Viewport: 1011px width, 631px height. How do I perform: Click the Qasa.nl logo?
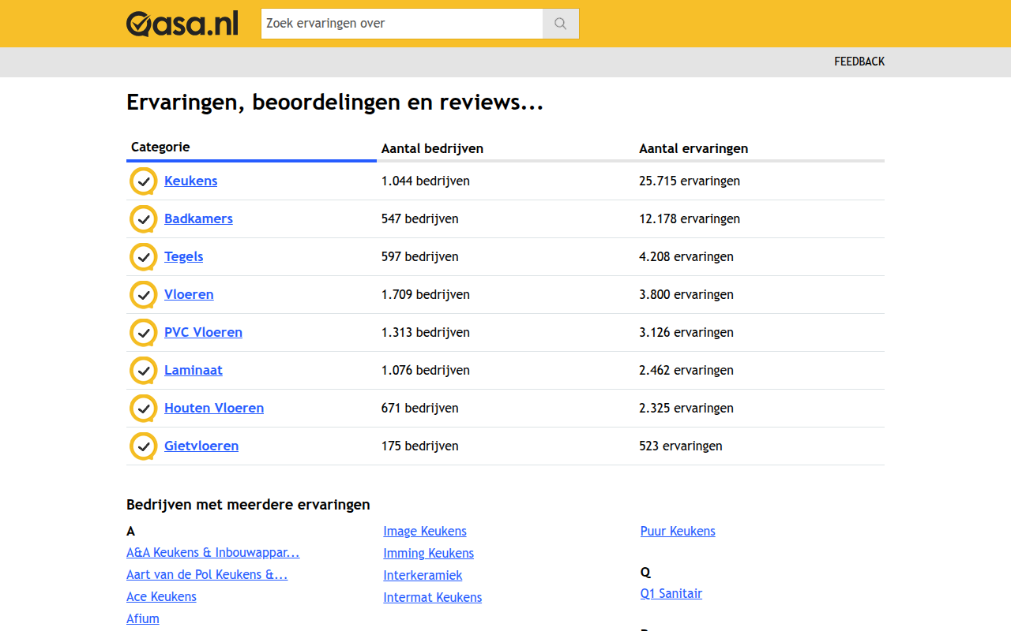pos(182,24)
